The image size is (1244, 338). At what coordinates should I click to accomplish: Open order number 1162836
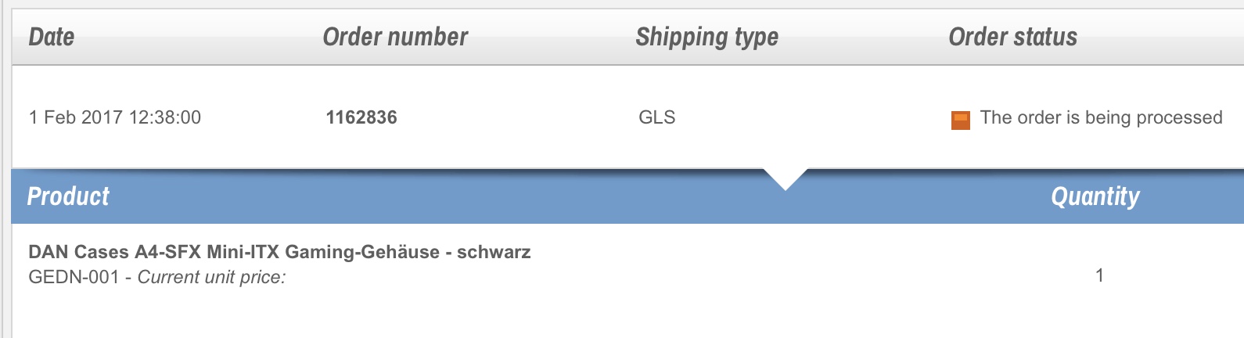361,117
